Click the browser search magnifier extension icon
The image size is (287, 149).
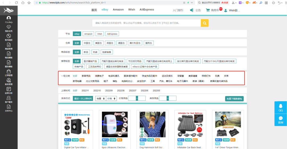click(x=261, y=3)
